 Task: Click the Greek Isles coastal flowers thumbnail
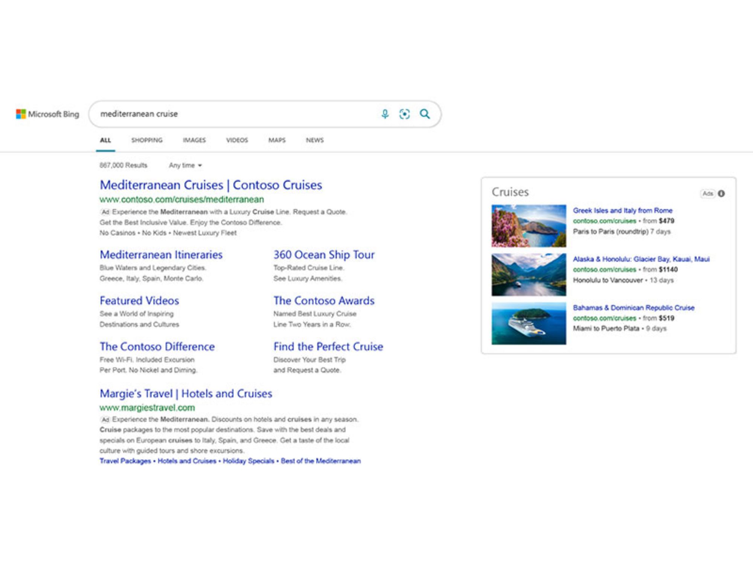pos(529,226)
